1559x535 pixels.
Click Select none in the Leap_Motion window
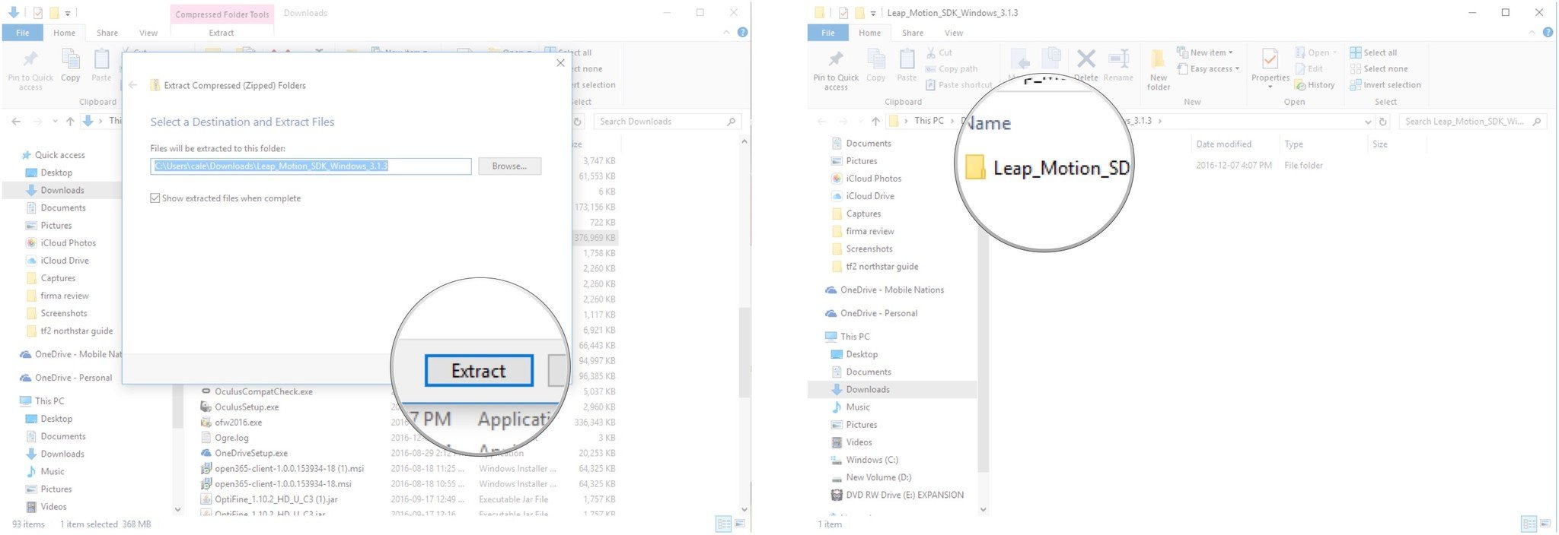click(1379, 68)
